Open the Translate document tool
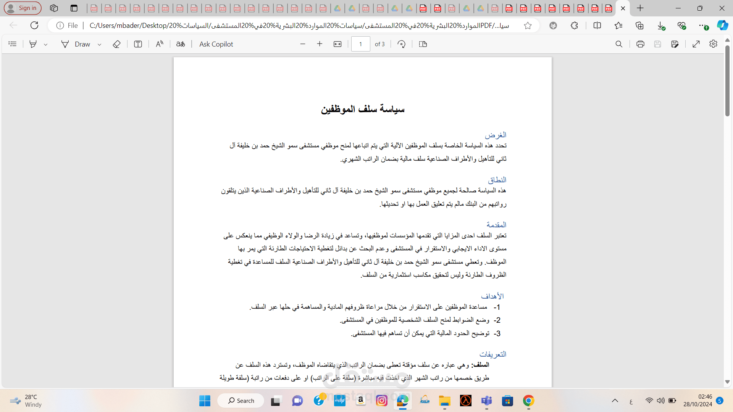733x412 pixels. tap(181, 44)
